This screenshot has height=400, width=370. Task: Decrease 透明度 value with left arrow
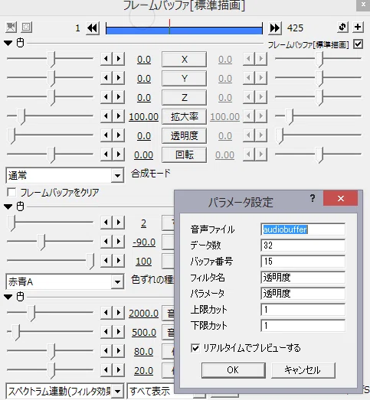coord(106,135)
